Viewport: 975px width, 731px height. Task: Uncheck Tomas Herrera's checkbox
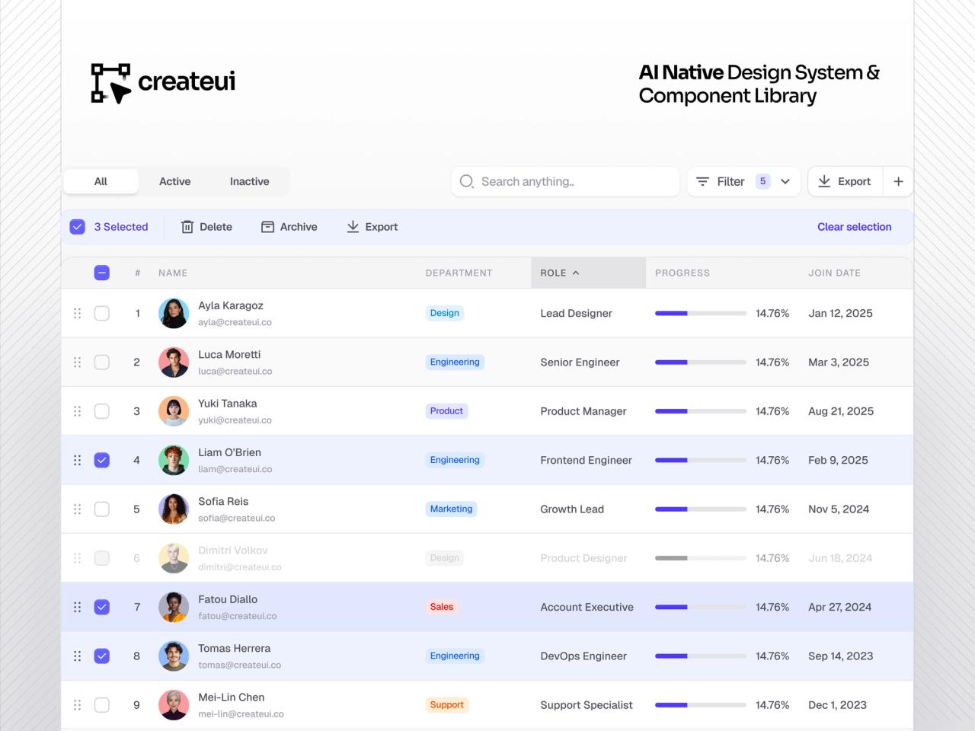[102, 656]
